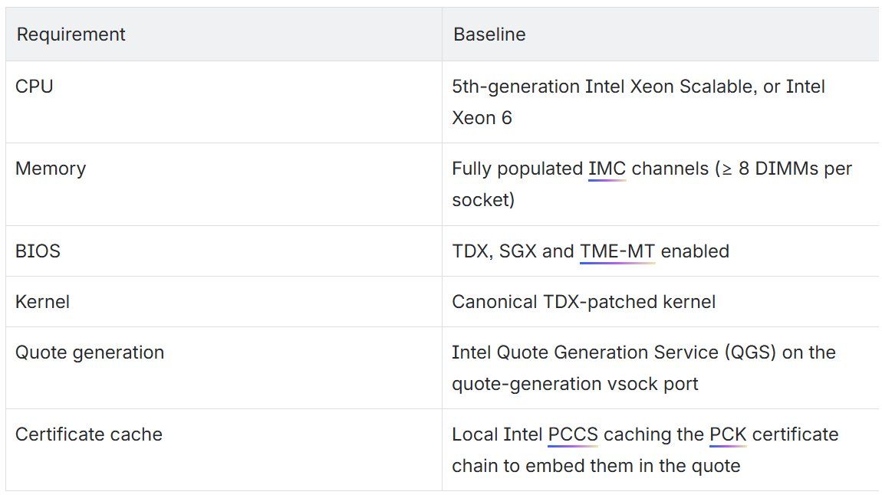Select the Requirement column header

(x=71, y=34)
